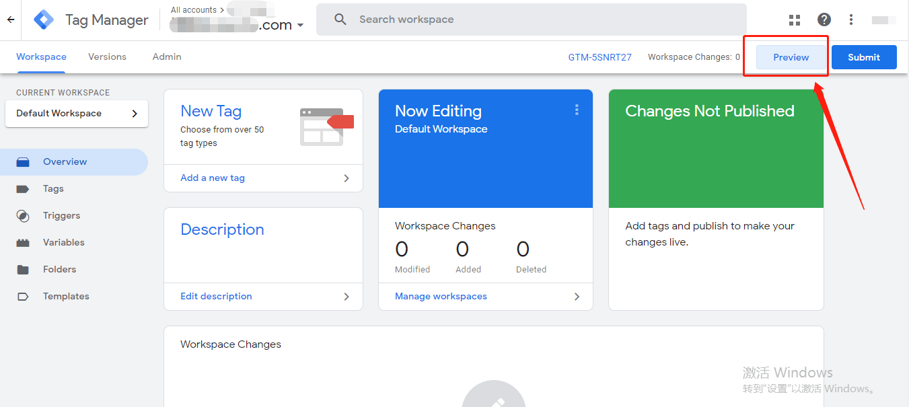Screen dimensions: 909x407
Task: Click the Folders icon in sidebar
Action: (23, 270)
